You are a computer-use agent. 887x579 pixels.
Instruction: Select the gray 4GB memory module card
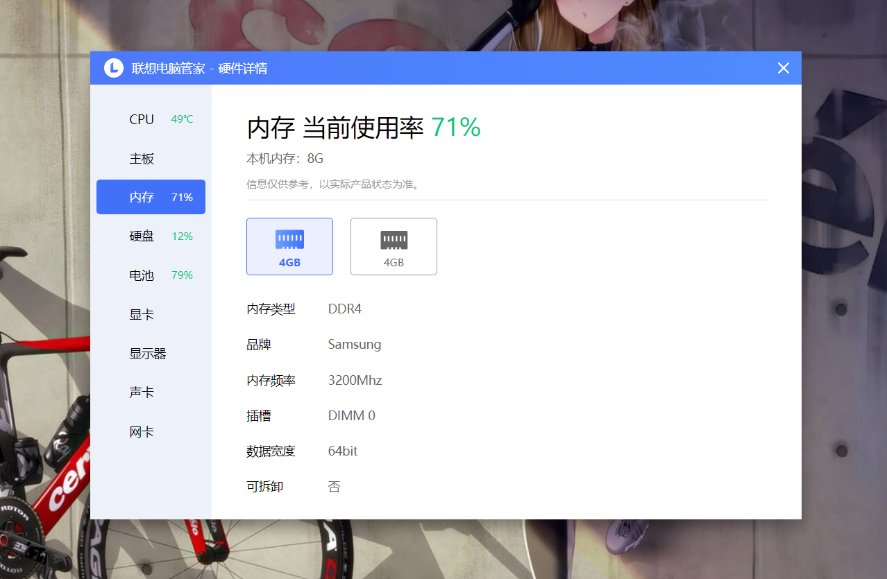[x=394, y=246]
